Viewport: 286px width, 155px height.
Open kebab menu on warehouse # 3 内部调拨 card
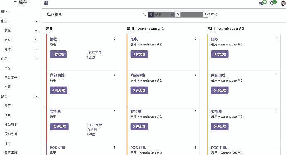click(x=276, y=75)
